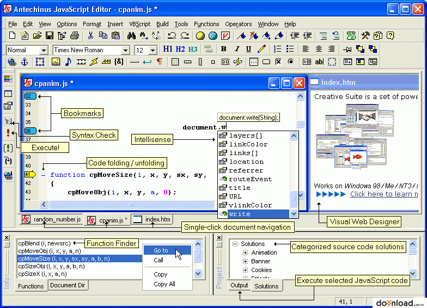Image resolution: width=427 pixels, height=308 pixels.
Task: Collapse the cpMoveSize function fold marker
Action: (x=44, y=175)
